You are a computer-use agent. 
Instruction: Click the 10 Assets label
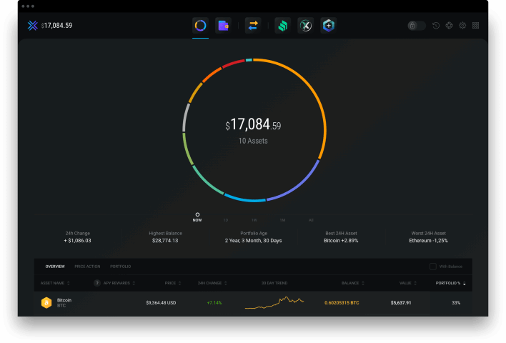click(253, 141)
